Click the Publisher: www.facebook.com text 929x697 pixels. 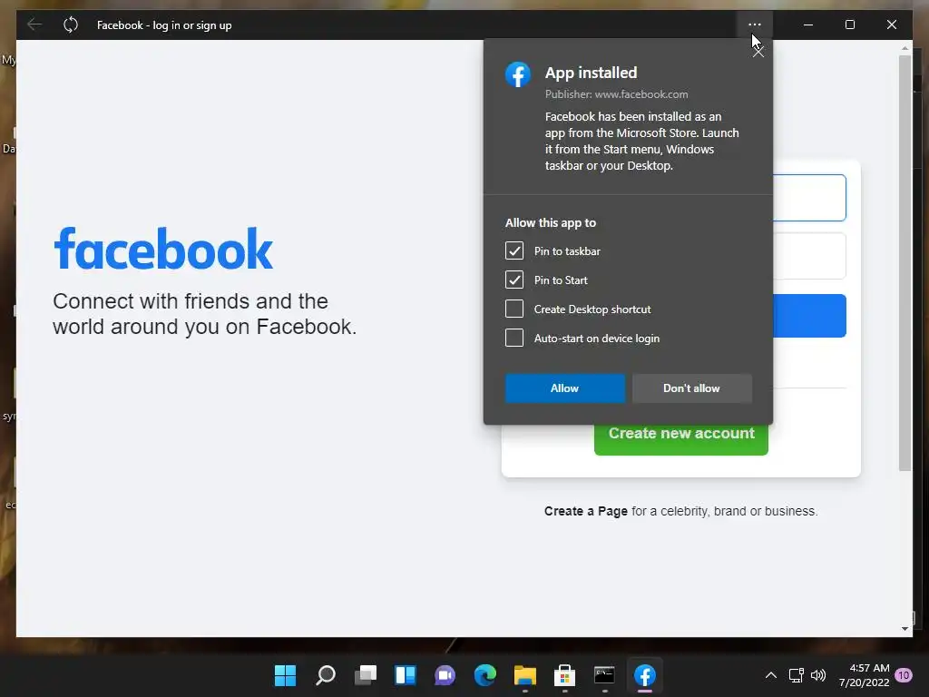[x=616, y=94]
